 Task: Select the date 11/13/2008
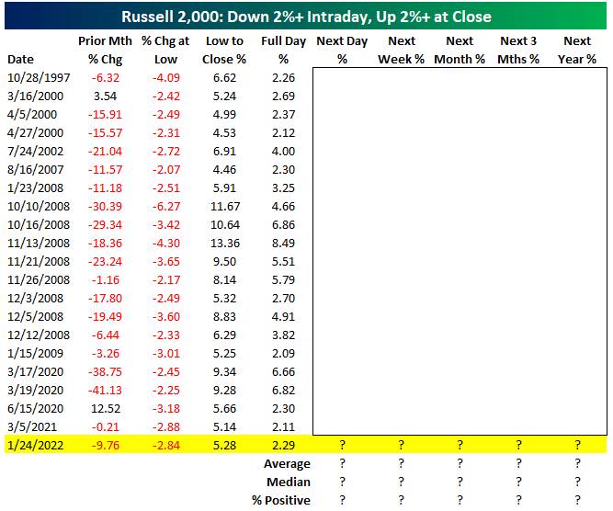click(x=39, y=244)
